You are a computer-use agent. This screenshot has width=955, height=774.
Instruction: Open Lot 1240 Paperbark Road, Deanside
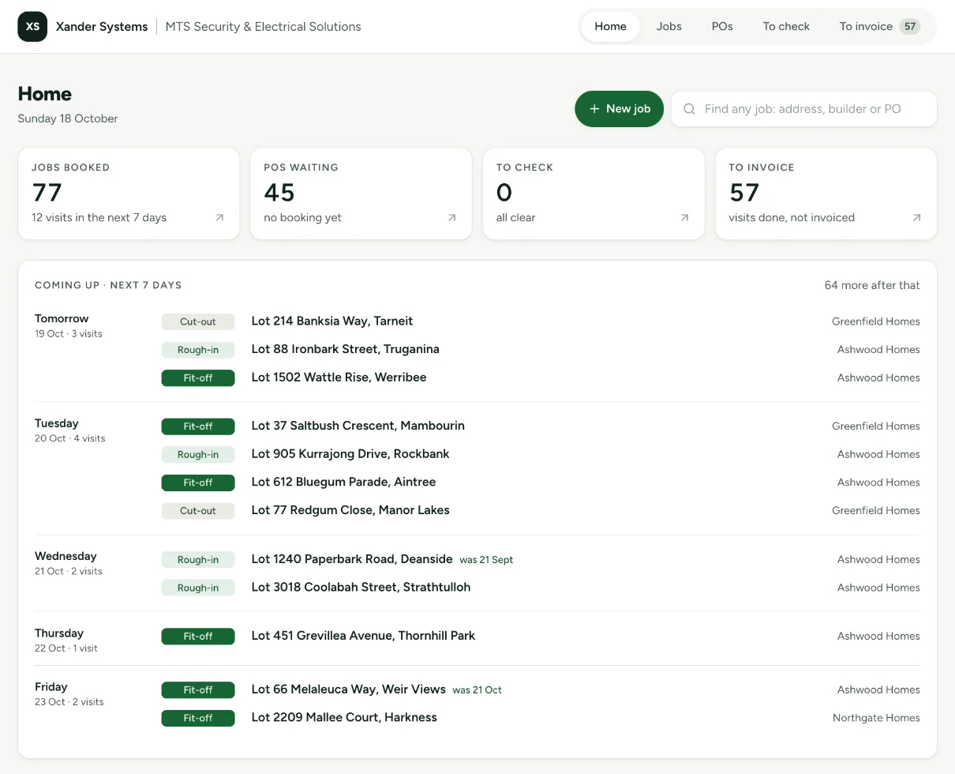352,559
